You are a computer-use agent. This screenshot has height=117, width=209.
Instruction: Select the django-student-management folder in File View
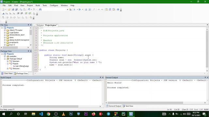click(x=19, y=40)
